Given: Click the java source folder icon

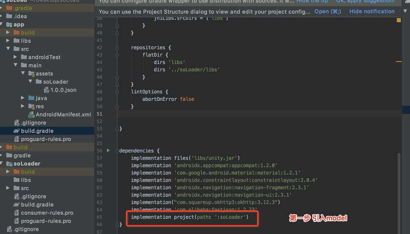Looking at the screenshot, I should tap(31, 98).
